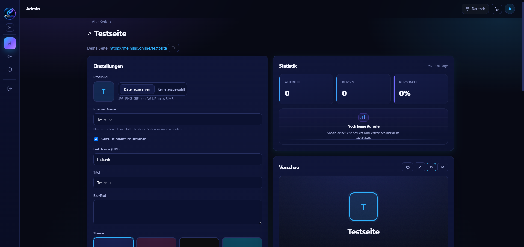Select the black theme swatch
Image resolution: width=524 pixels, height=247 pixels.
[x=199, y=242]
